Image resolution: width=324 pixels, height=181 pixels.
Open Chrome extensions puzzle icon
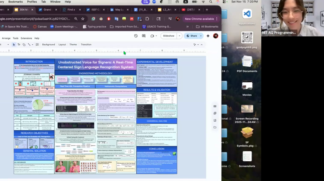(147, 19)
